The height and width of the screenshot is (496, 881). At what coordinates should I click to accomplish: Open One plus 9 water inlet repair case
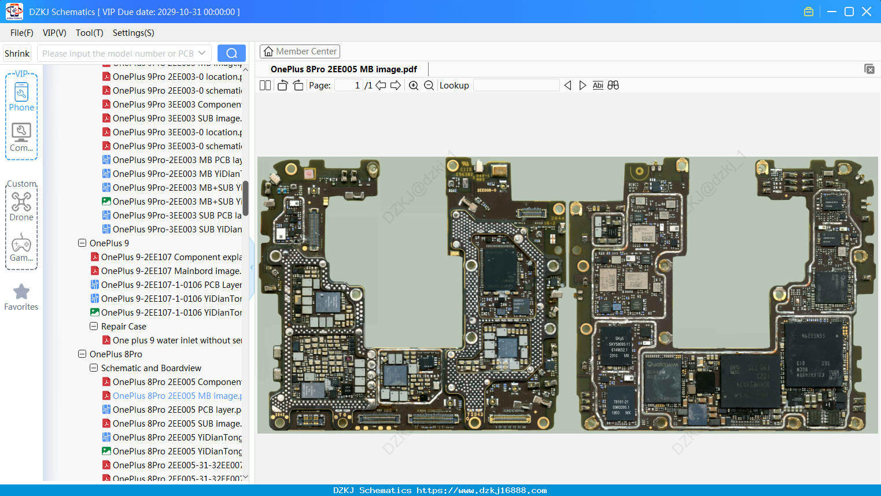pos(172,340)
